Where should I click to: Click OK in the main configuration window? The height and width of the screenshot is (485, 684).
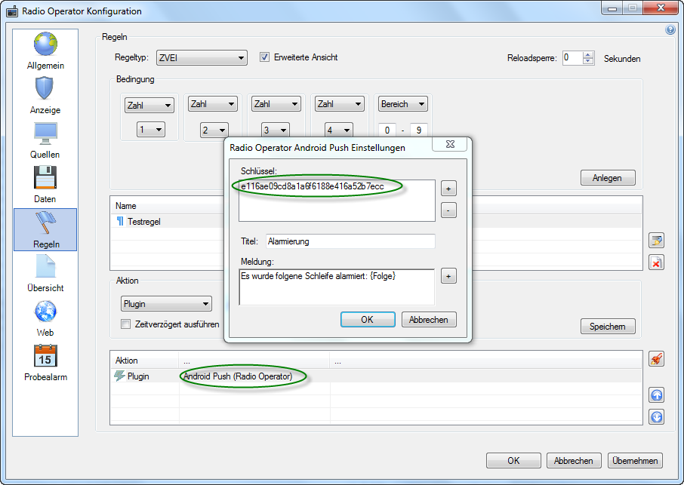[513, 461]
